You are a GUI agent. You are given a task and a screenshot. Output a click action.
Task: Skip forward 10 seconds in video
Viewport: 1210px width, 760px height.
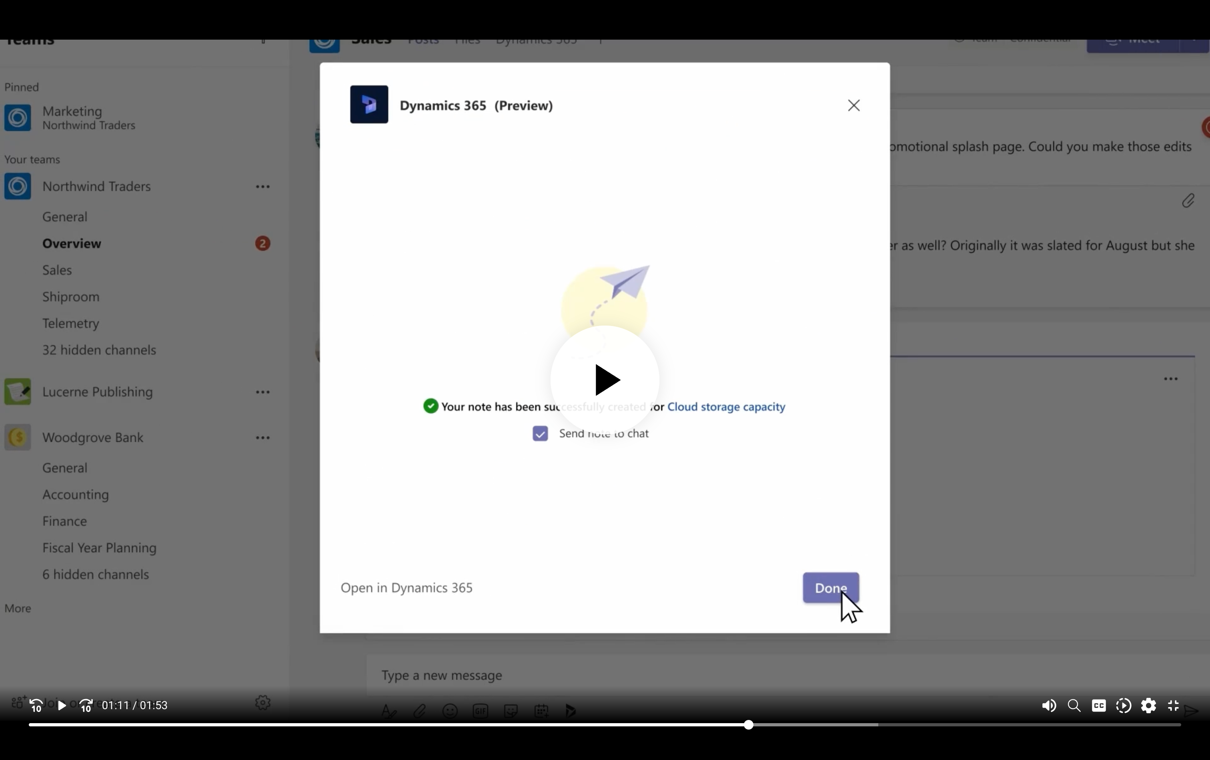(x=86, y=706)
